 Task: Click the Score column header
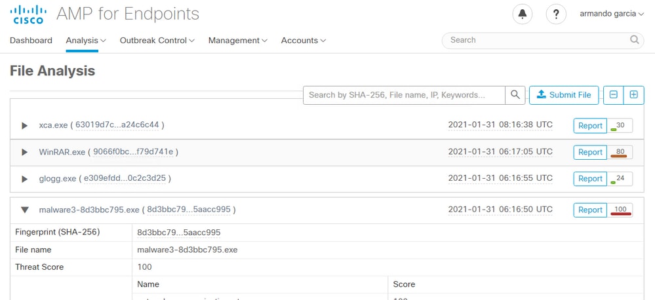[x=404, y=284]
